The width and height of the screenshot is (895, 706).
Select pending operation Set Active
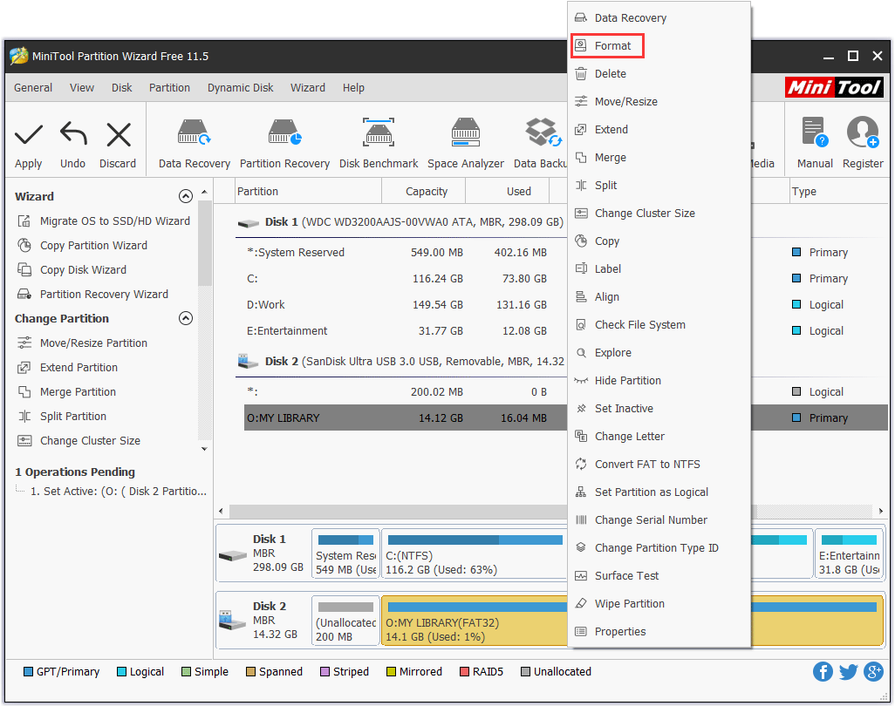[118, 492]
